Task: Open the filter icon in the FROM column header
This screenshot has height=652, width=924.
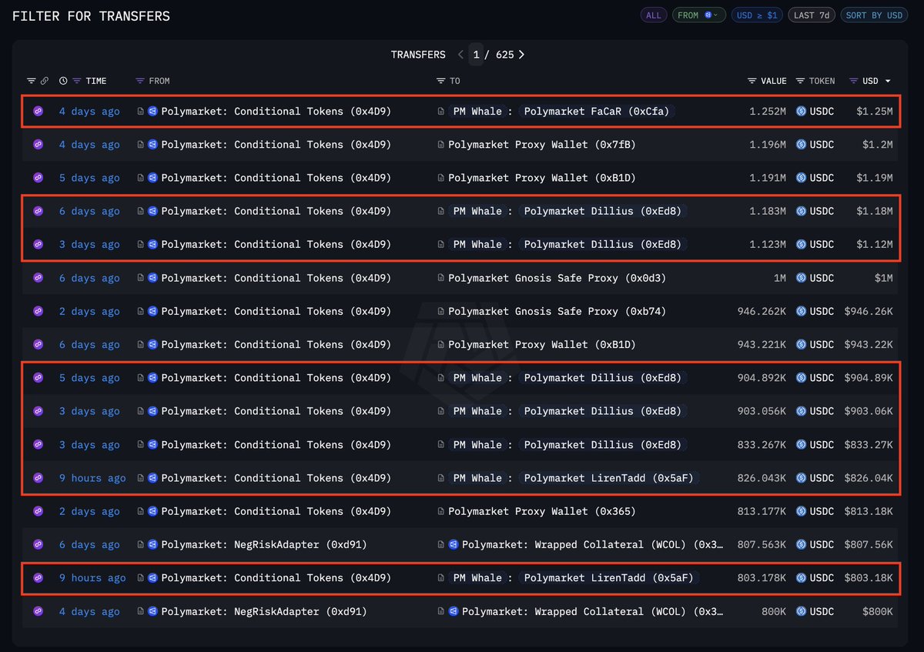Action: tap(140, 81)
